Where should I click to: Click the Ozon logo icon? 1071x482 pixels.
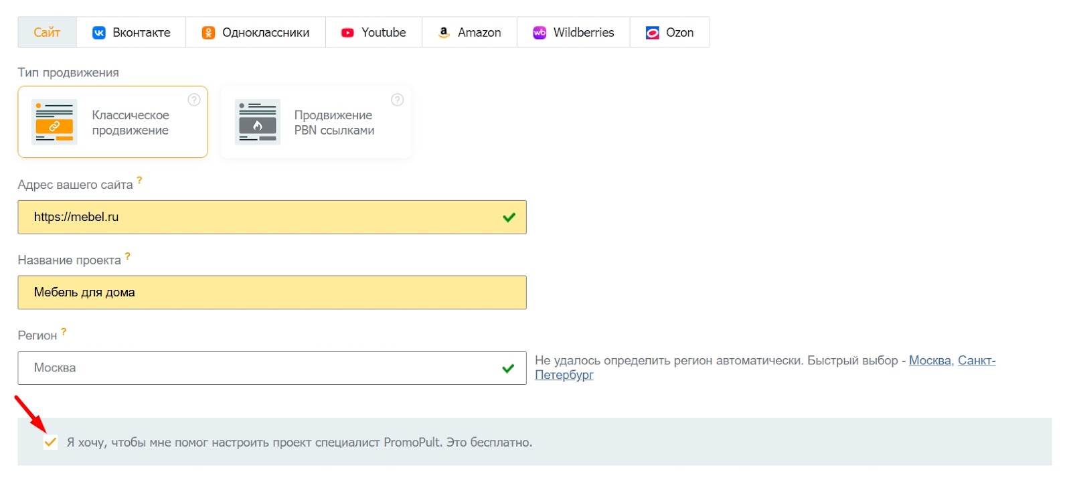point(652,31)
